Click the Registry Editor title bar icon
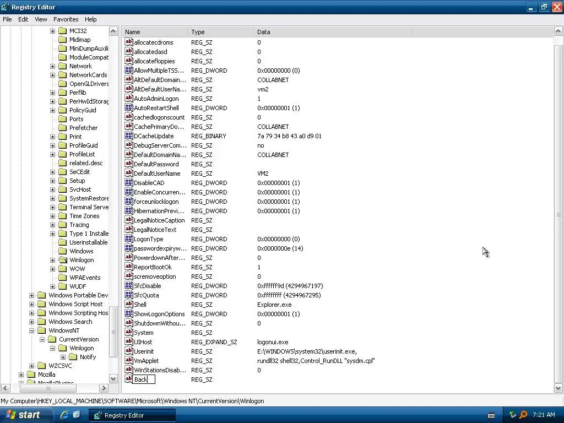 tap(5, 7)
